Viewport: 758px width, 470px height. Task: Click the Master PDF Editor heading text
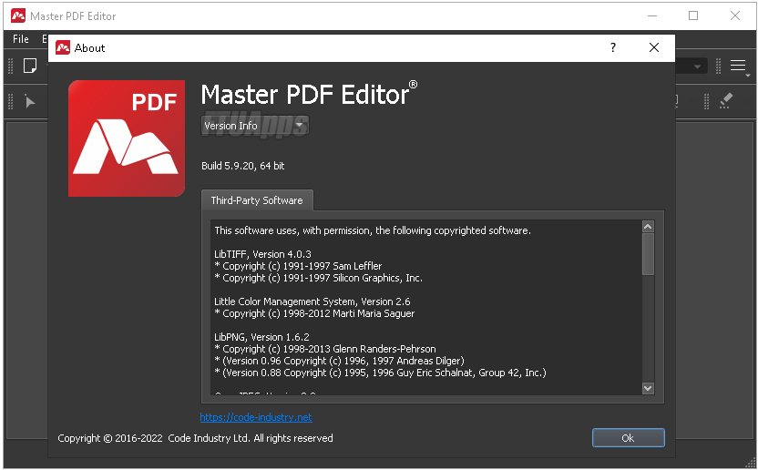[x=309, y=94]
